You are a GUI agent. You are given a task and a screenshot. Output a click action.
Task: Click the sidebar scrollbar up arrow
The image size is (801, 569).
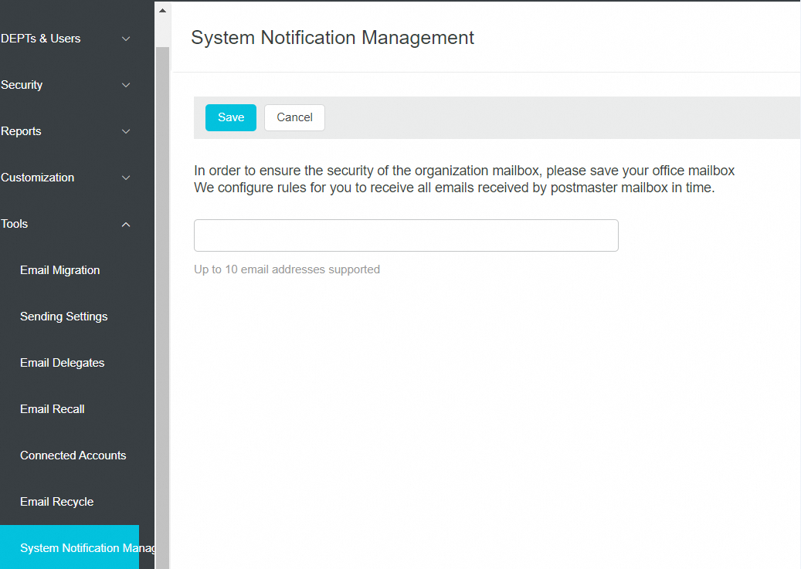point(162,11)
